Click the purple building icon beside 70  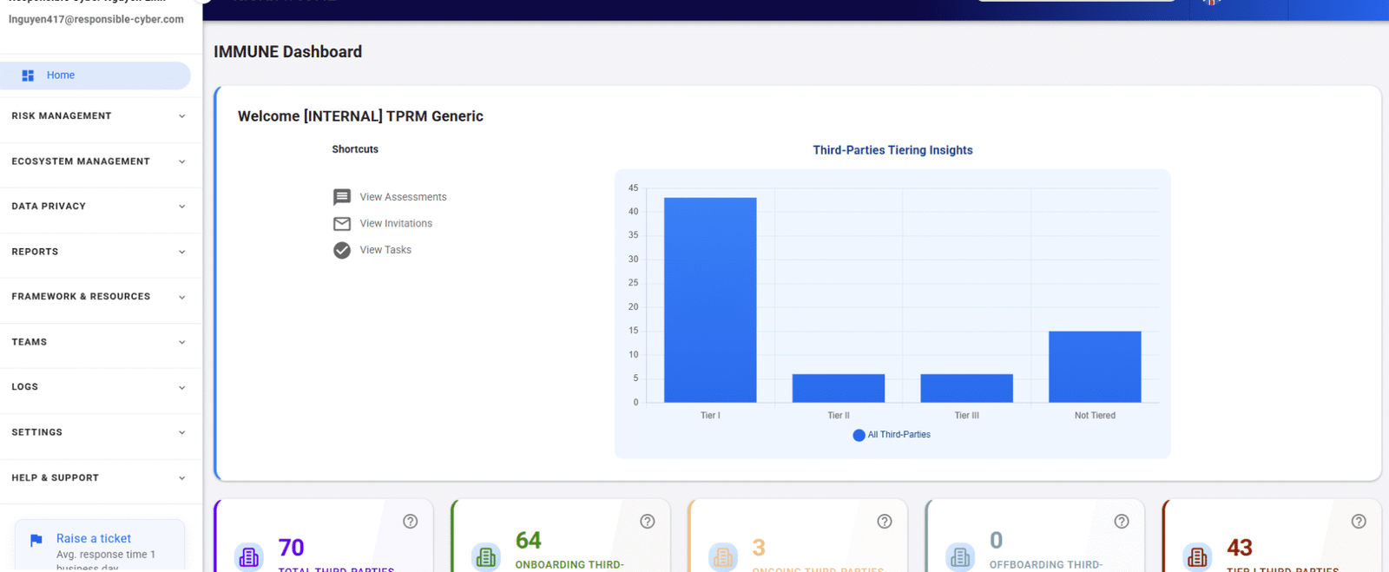tap(249, 556)
